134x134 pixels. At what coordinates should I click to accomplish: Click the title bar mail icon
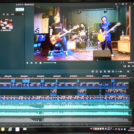[123, 4]
